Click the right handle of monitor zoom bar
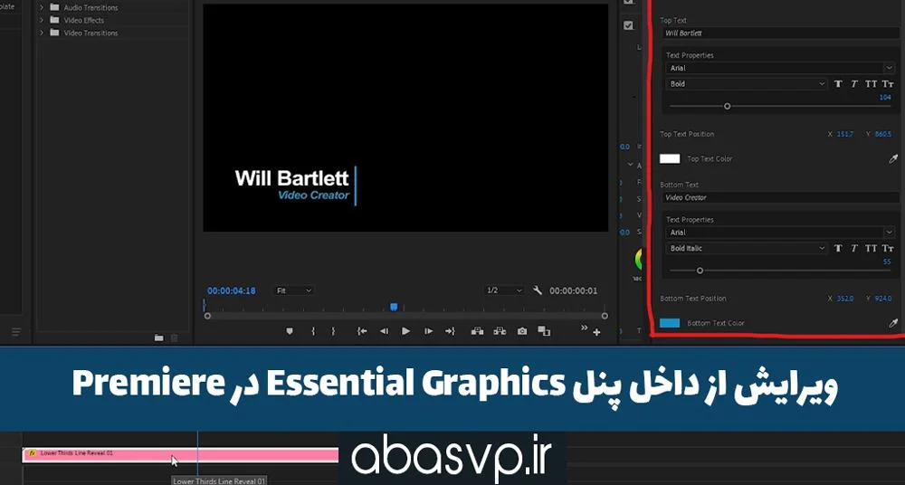This screenshot has height=485, width=905. 605,316
